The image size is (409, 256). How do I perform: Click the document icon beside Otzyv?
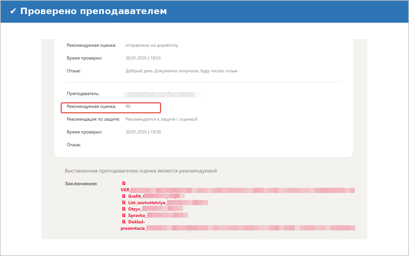coord(124,209)
